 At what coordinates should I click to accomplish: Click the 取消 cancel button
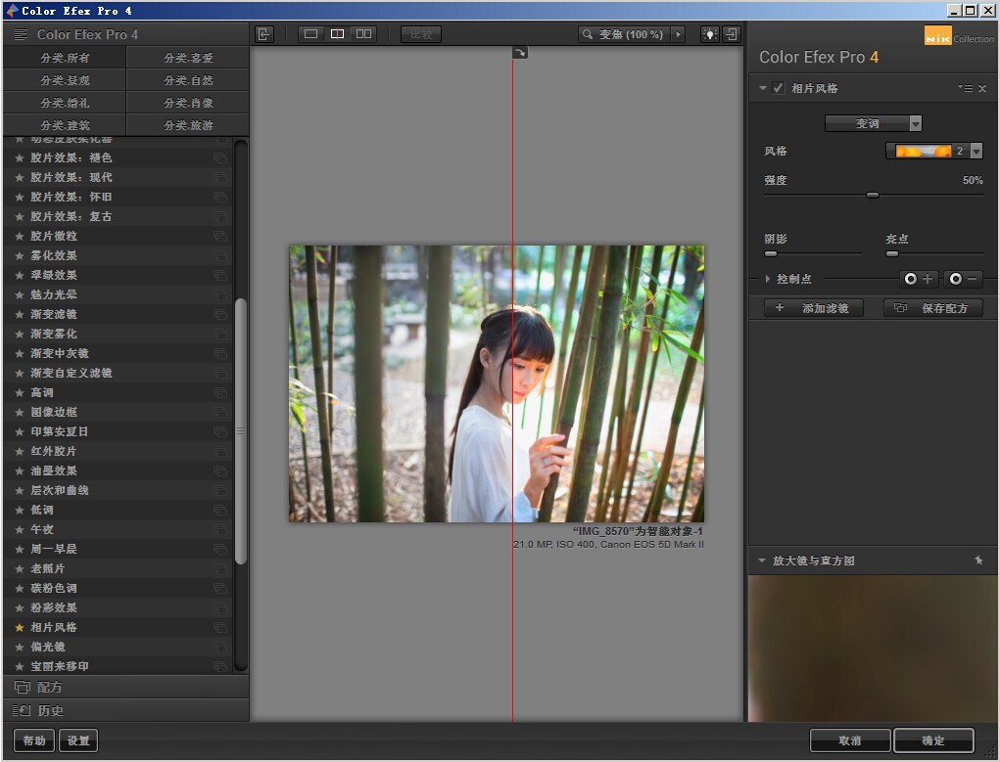pyautogui.click(x=850, y=740)
